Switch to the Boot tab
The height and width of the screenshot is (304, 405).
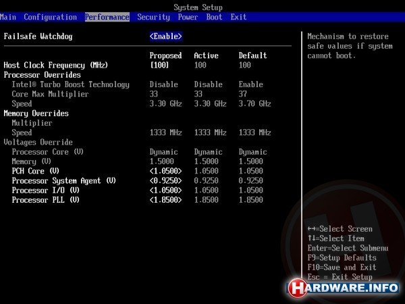(x=214, y=17)
